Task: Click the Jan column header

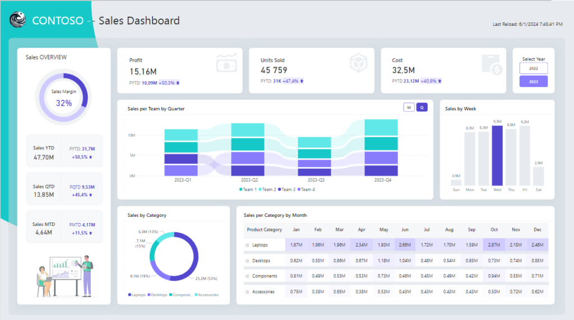Action: [x=296, y=230]
